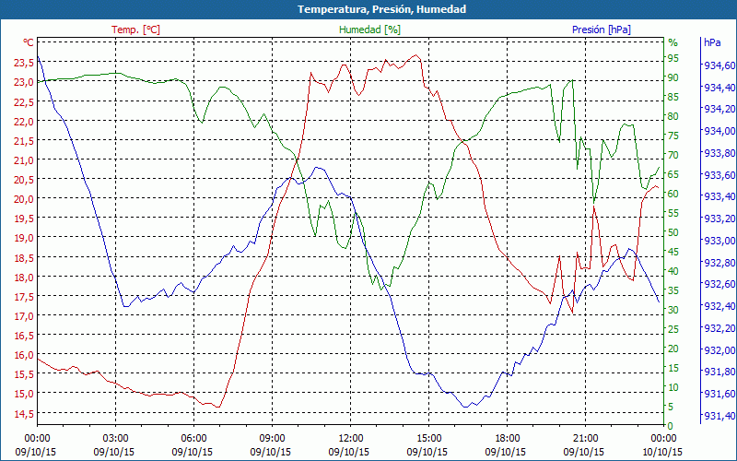This screenshot has width=737, height=461.
Task: Click the 931,60 pressure axis value
Action: point(719,394)
